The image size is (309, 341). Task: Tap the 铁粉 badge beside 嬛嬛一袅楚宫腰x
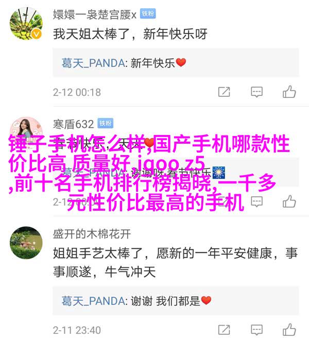click(x=148, y=14)
